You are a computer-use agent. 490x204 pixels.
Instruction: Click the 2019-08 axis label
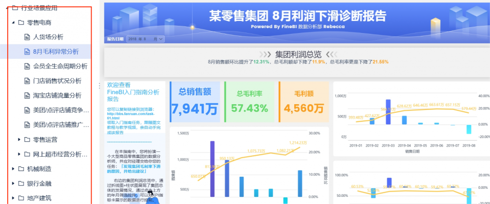click(x=469, y=145)
